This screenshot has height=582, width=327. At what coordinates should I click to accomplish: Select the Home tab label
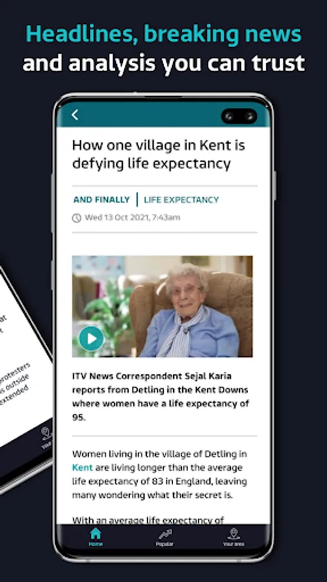(x=95, y=544)
